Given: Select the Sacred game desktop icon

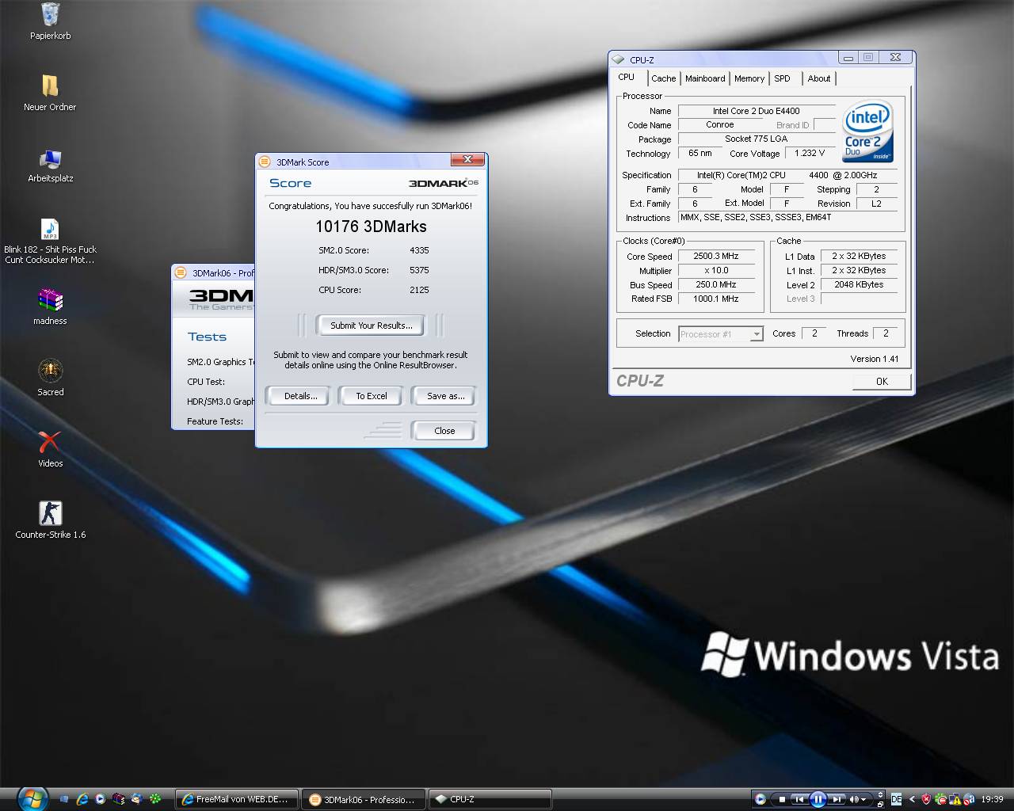Looking at the screenshot, I should click(x=50, y=371).
